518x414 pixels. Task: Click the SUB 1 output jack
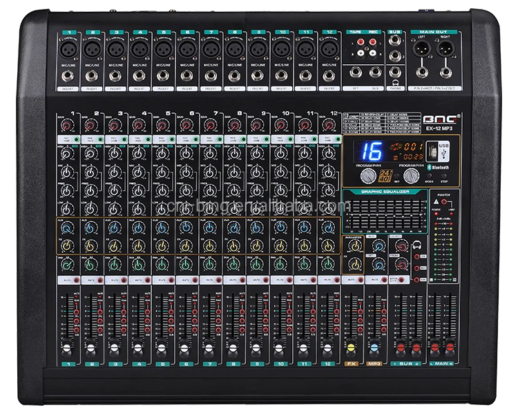[x=395, y=41]
